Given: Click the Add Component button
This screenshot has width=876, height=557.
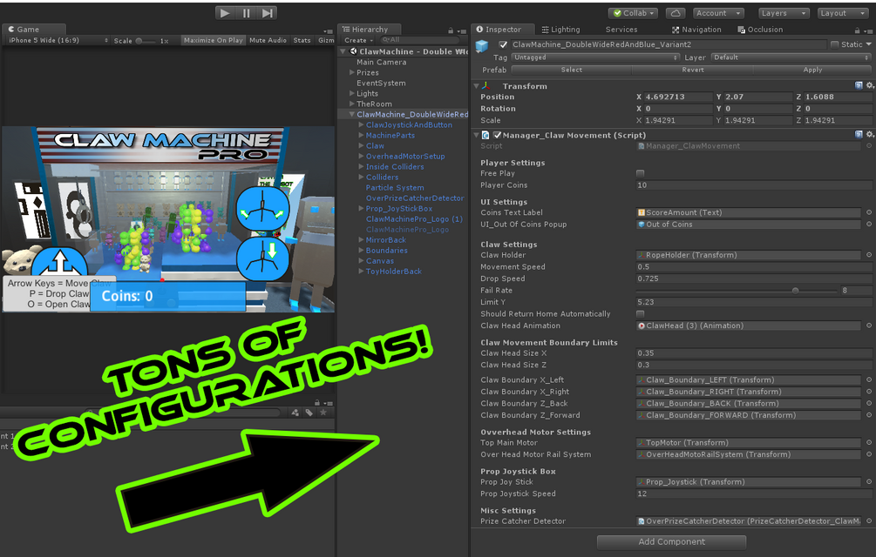Looking at the screenshot, I should [x=671, y=542].
